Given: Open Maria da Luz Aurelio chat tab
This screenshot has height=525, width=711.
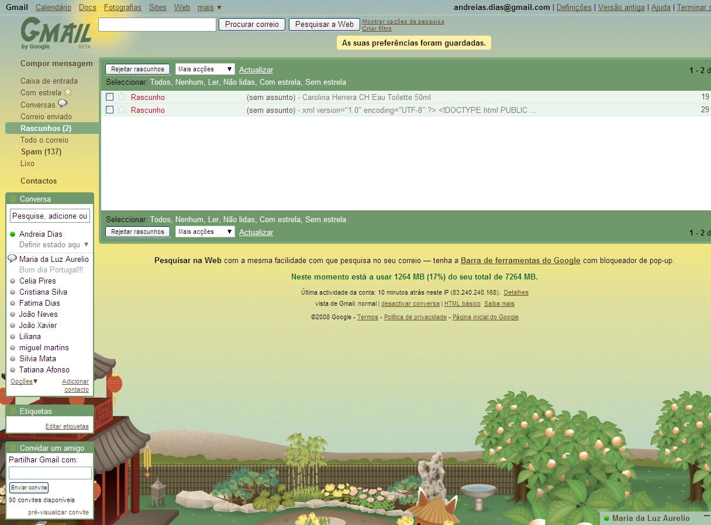Looking at the screenshot, I should pyautogui.click(x=650, y=518).
